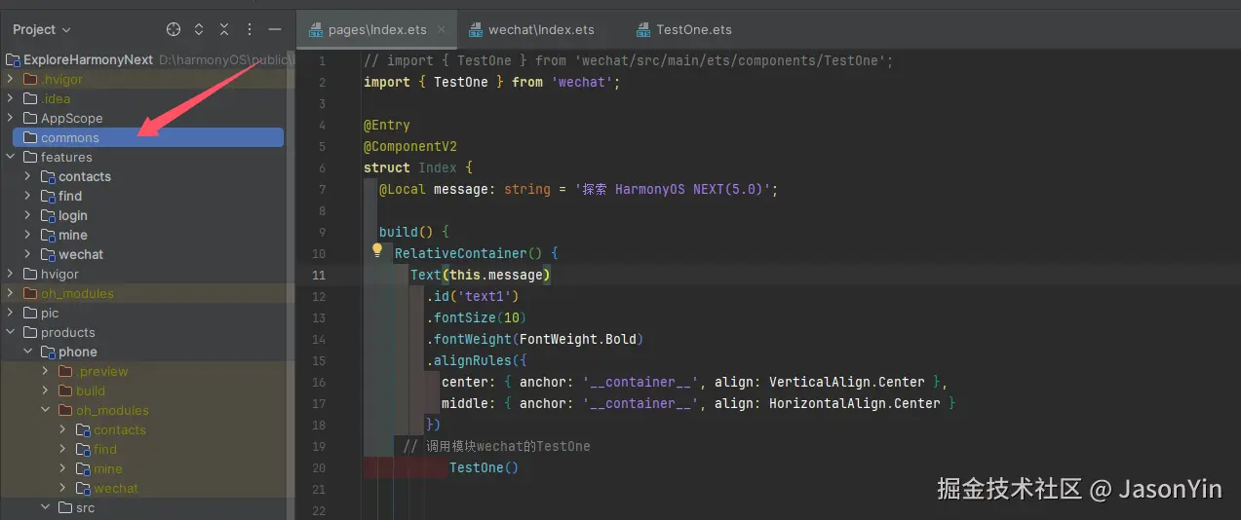Click the .hvigor folder name
This screenshot has width=1241, height=520.
(61, 79)
